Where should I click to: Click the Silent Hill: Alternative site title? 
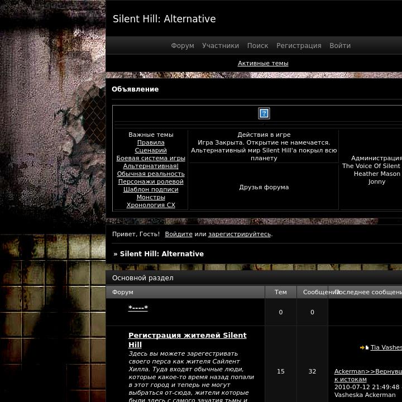click(164, 19)
